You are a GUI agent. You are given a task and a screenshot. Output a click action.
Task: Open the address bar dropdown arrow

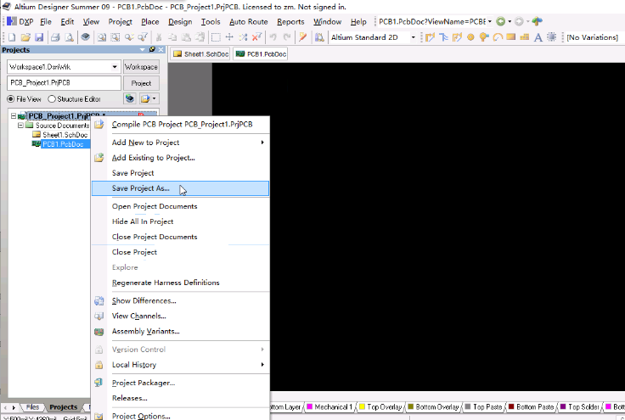pos(490,21)
